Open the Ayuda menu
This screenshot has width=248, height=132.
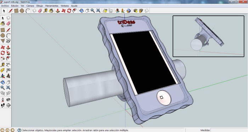coord(74,6)
